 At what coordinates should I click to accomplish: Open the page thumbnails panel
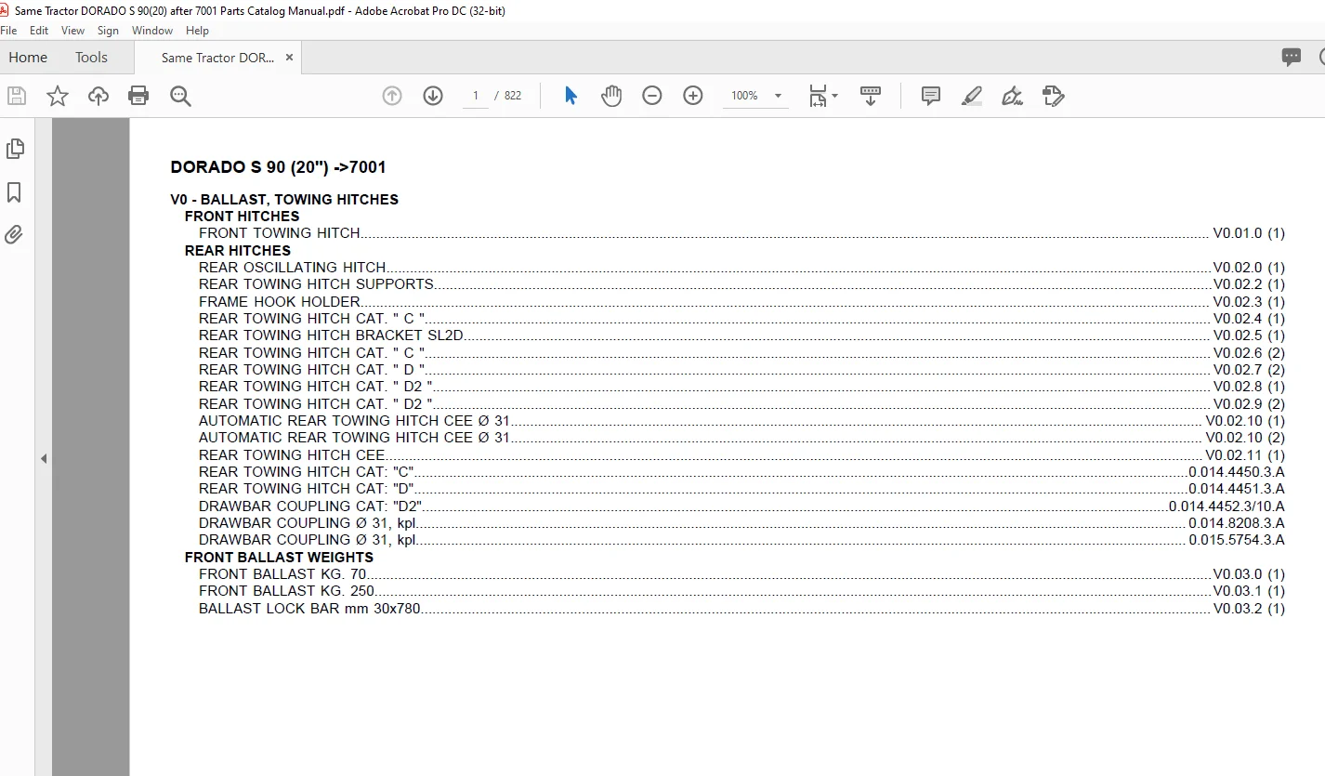(x=15, y=149)
